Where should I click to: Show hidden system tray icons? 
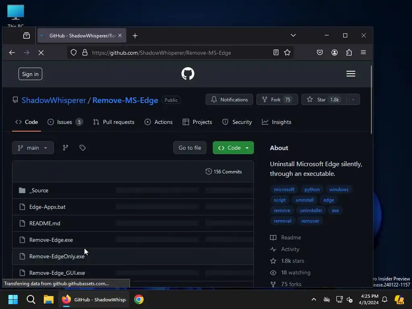tap(314, 299)
